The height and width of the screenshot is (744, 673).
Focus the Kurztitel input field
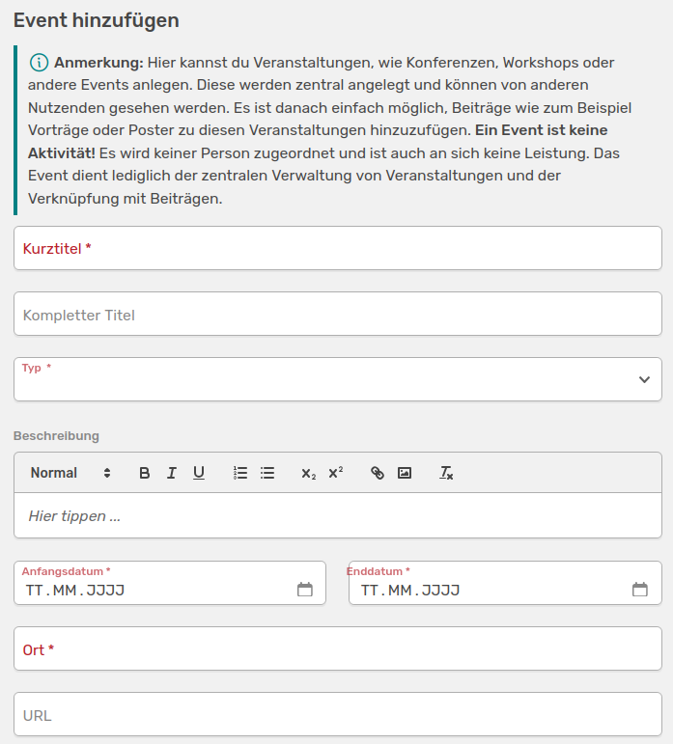(x=338, y=248)
